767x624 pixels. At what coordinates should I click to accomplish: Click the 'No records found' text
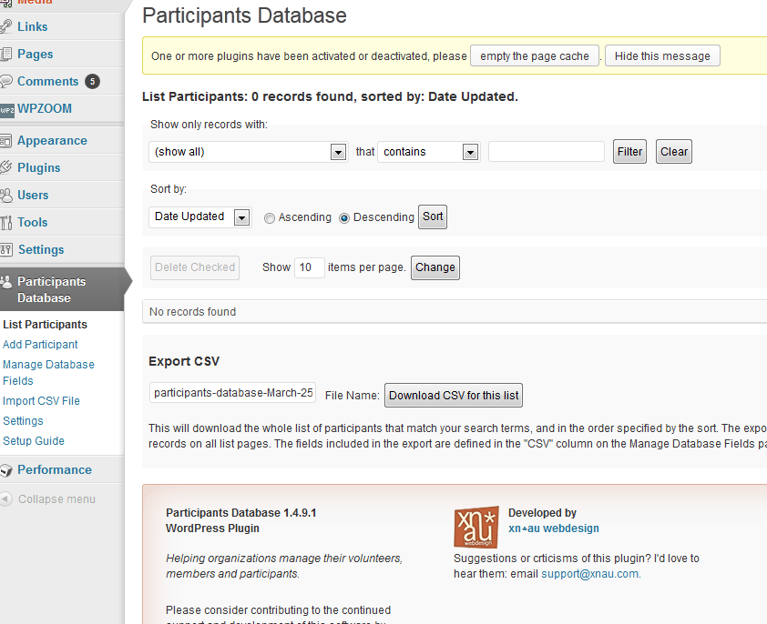click(192, 312)
